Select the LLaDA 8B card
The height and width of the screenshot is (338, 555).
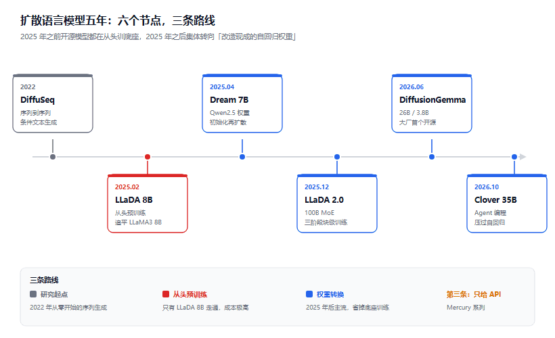tap(148, 203)
